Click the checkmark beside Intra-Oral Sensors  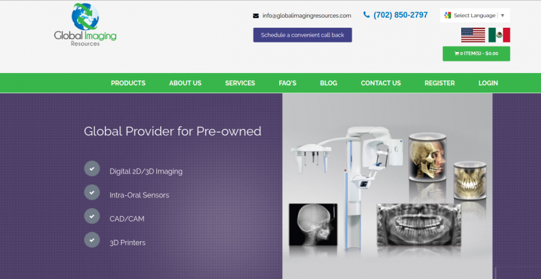(92, 193)
